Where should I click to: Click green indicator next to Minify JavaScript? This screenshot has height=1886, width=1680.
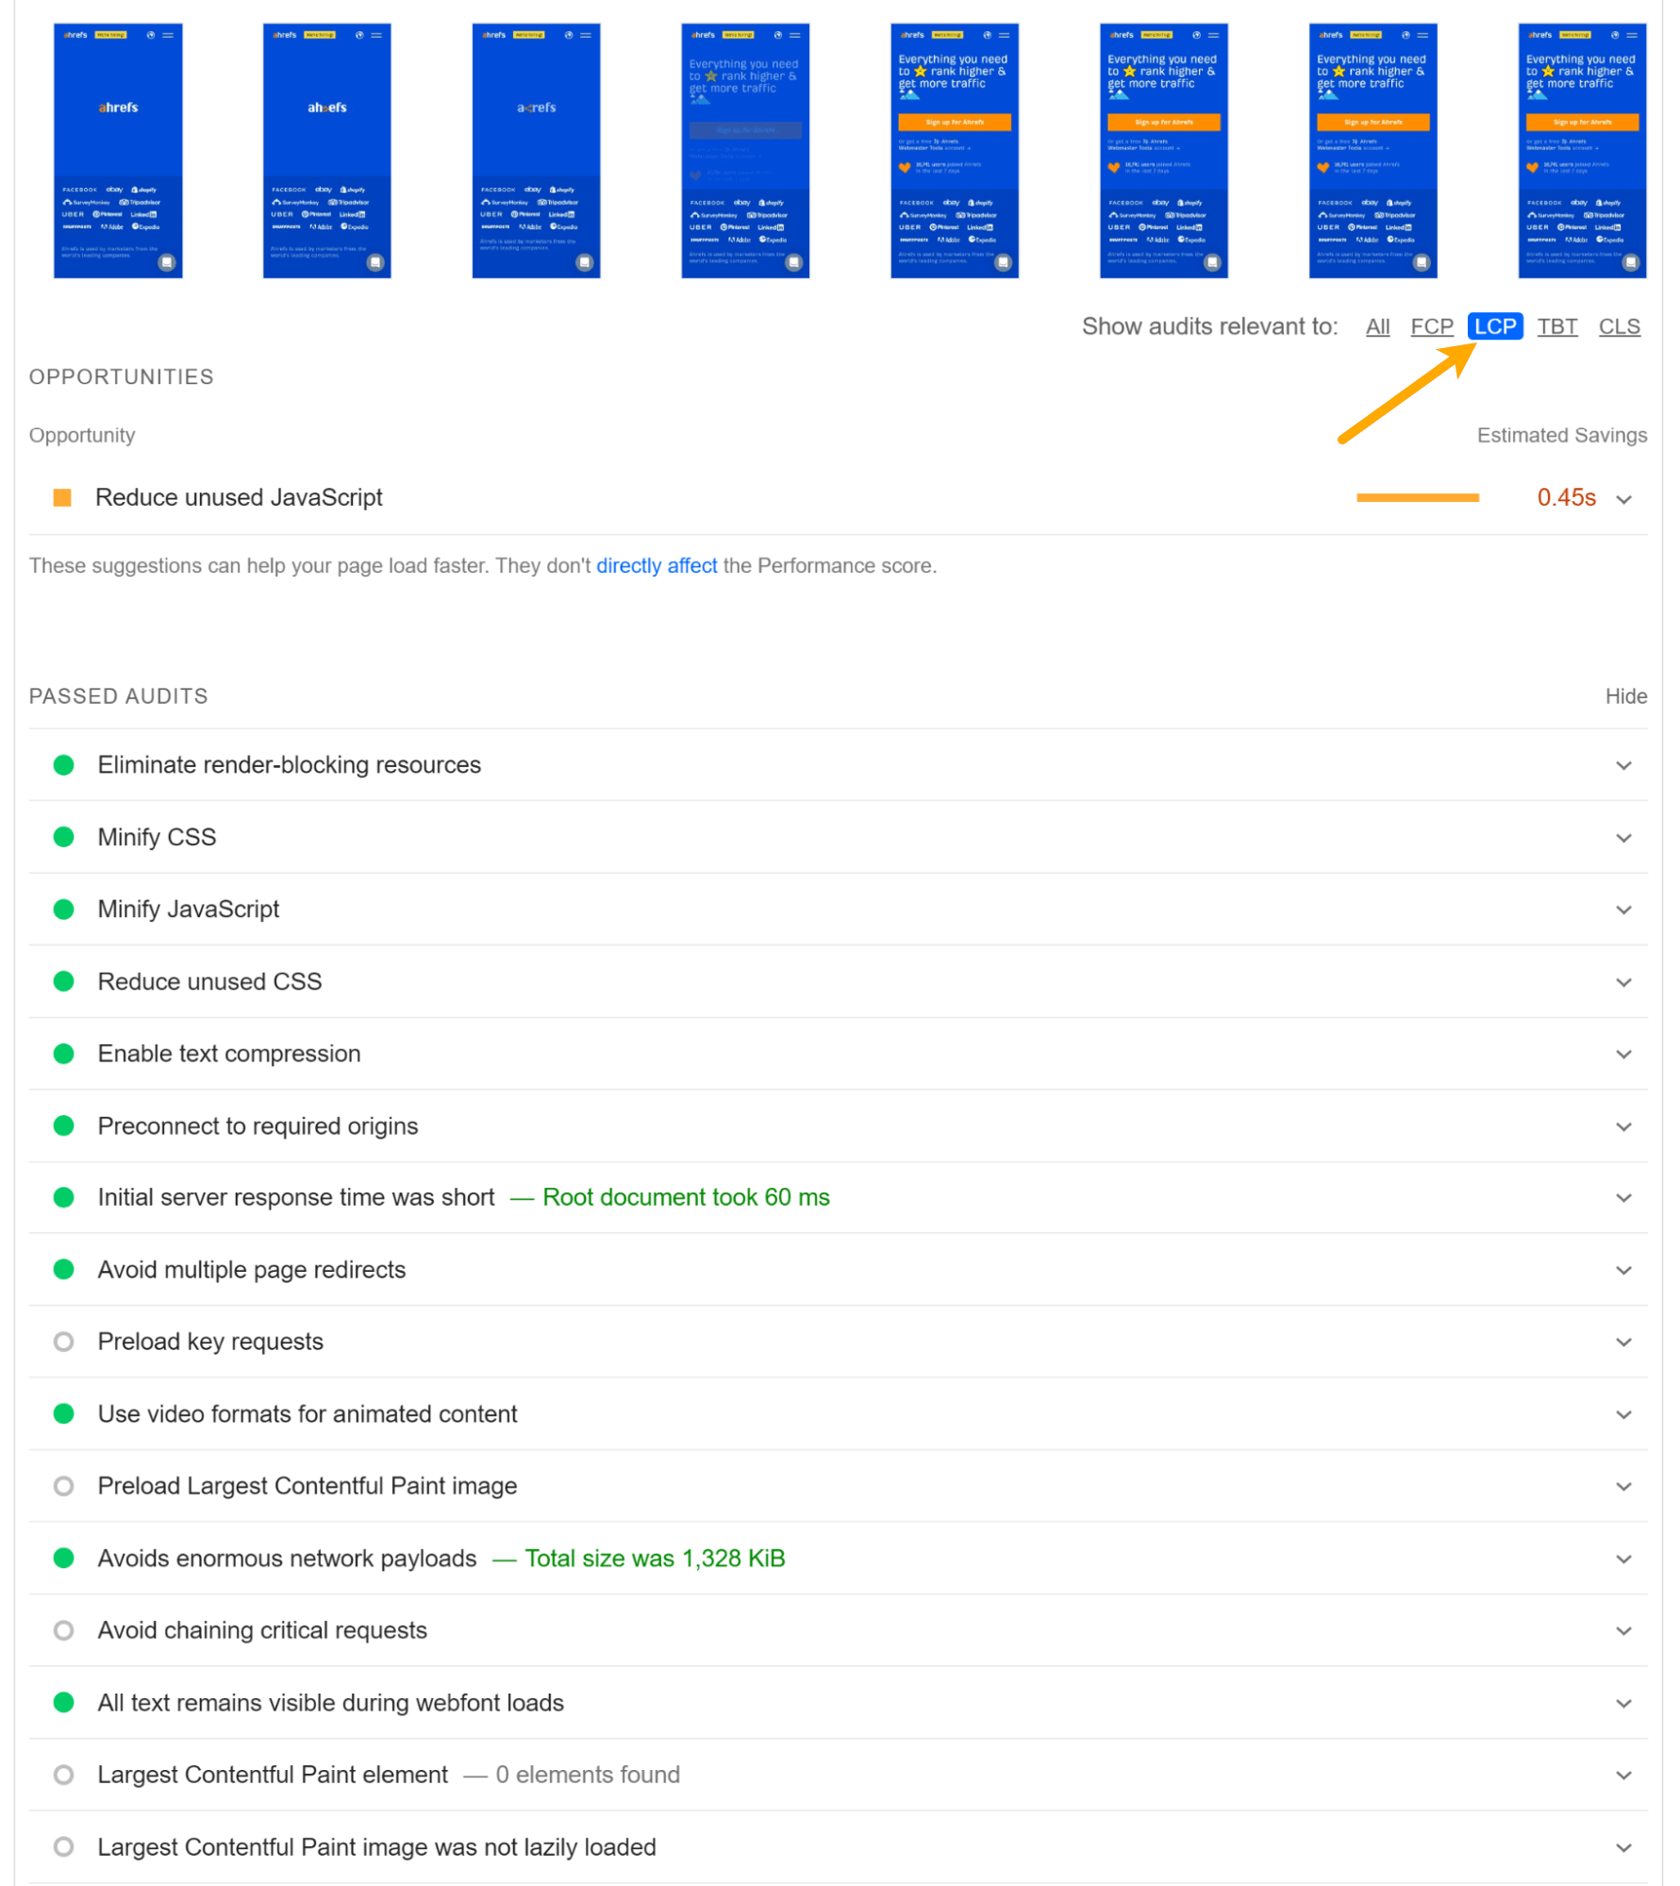pyautogui.click(x=64, y=909)
